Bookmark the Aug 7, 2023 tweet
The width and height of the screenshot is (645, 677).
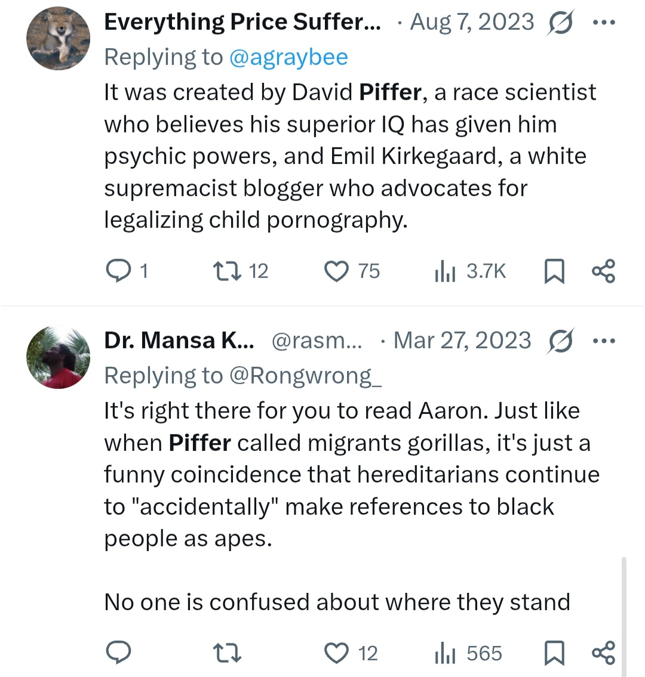554,271
